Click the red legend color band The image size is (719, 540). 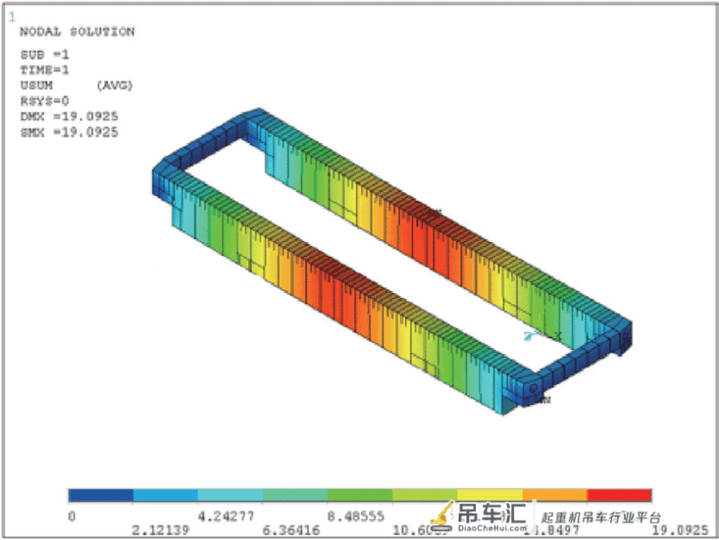(619, 495)
